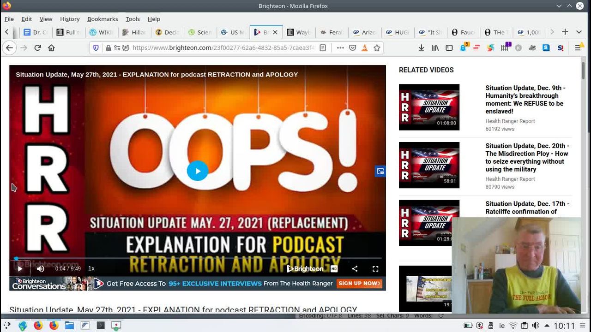591x332 pixels.
Task: Toggle HD quality in the video player
Action: pos(334,268)
